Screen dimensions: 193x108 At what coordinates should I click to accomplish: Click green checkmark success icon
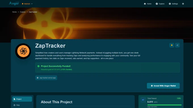coord(38,66)
